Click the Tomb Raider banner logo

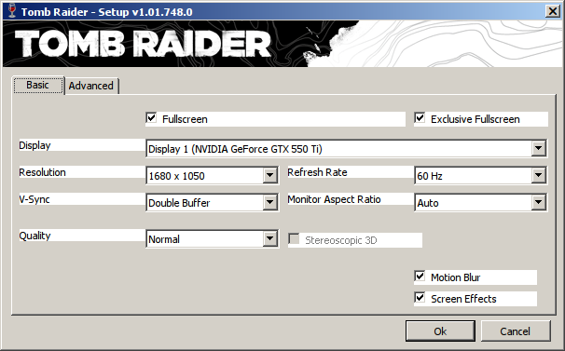pyautogui.click(x=143, y=44)
